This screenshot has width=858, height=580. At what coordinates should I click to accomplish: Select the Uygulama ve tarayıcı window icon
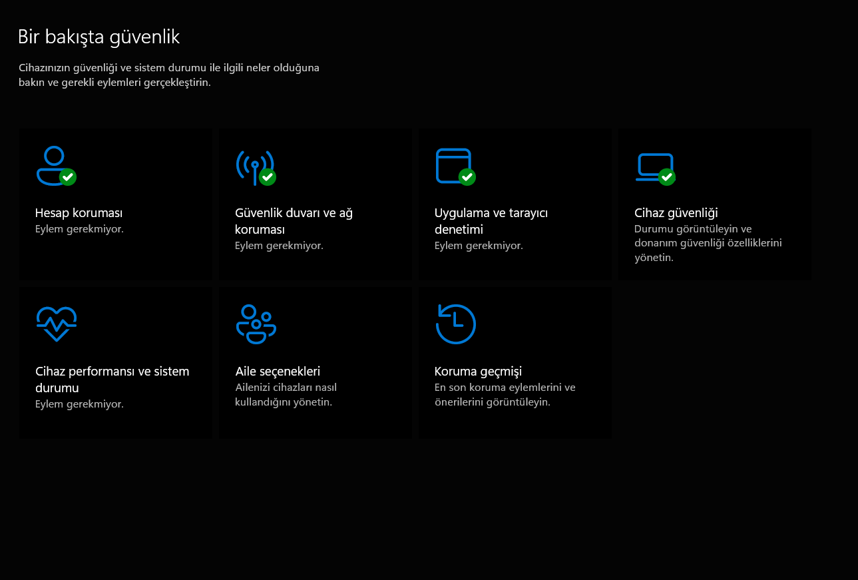coord(455,166)
